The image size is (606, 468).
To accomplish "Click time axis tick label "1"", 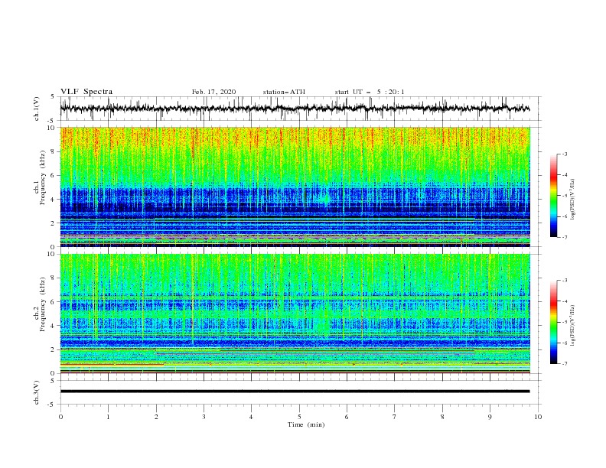I will [109, 417].
